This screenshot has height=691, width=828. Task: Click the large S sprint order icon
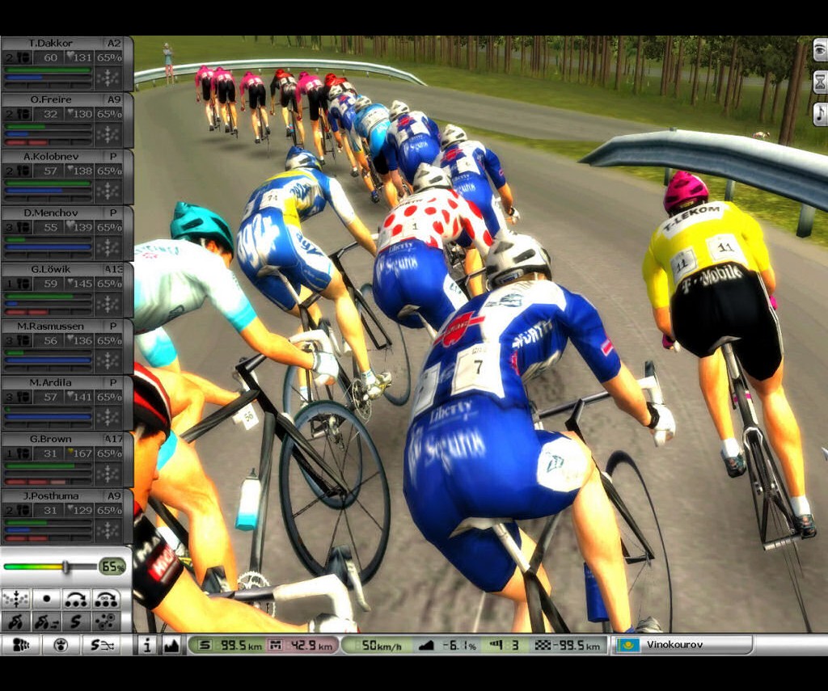pyautogui.click(x=76, y=621)
